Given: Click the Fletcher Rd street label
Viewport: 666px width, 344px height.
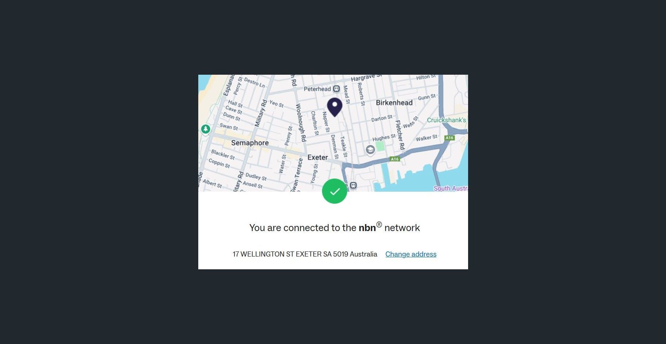Looking at the screenshot, I should coord(400,135).
